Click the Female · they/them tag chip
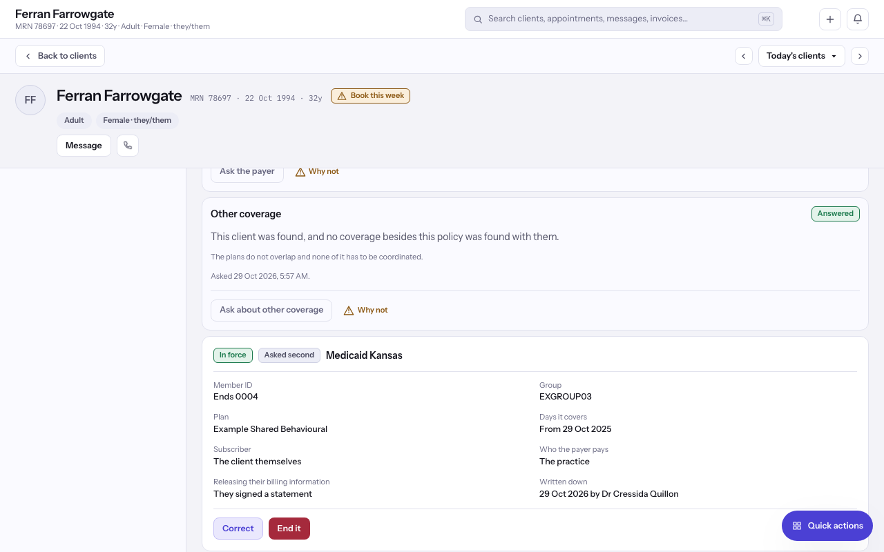The height and width of the screenshot is (552, 884). tap(137, 120)
